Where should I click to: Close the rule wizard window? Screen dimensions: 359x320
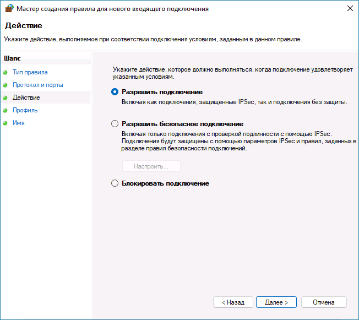pos(350,9)
